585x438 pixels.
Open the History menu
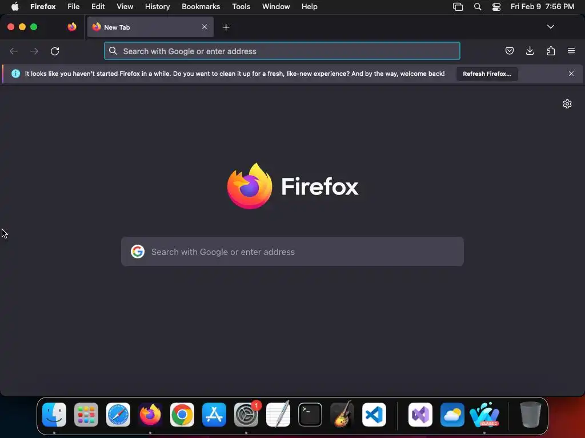point(157,7)
